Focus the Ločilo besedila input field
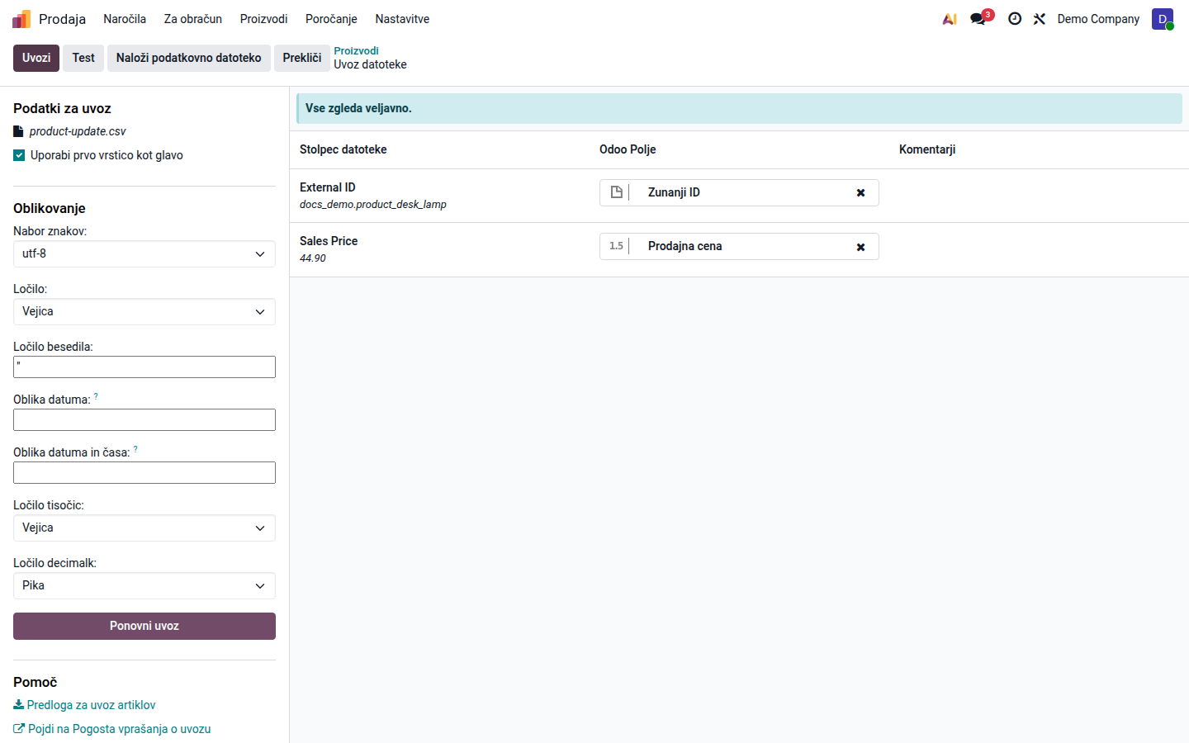 [144, 367]
